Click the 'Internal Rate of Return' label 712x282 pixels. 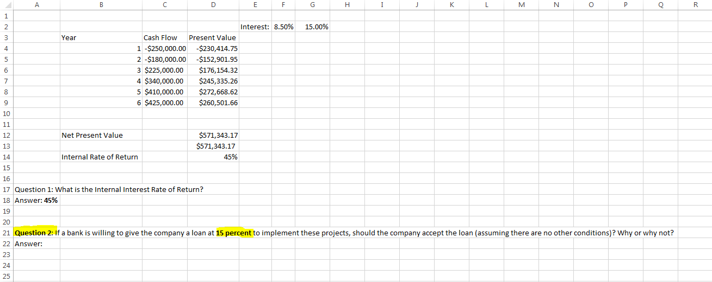100,157
